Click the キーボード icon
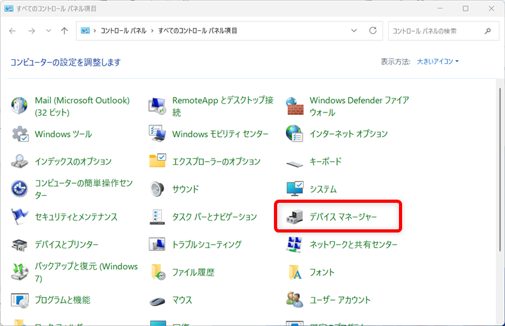The height and width of the screenshot is (326, 505). tap(295, 164)
